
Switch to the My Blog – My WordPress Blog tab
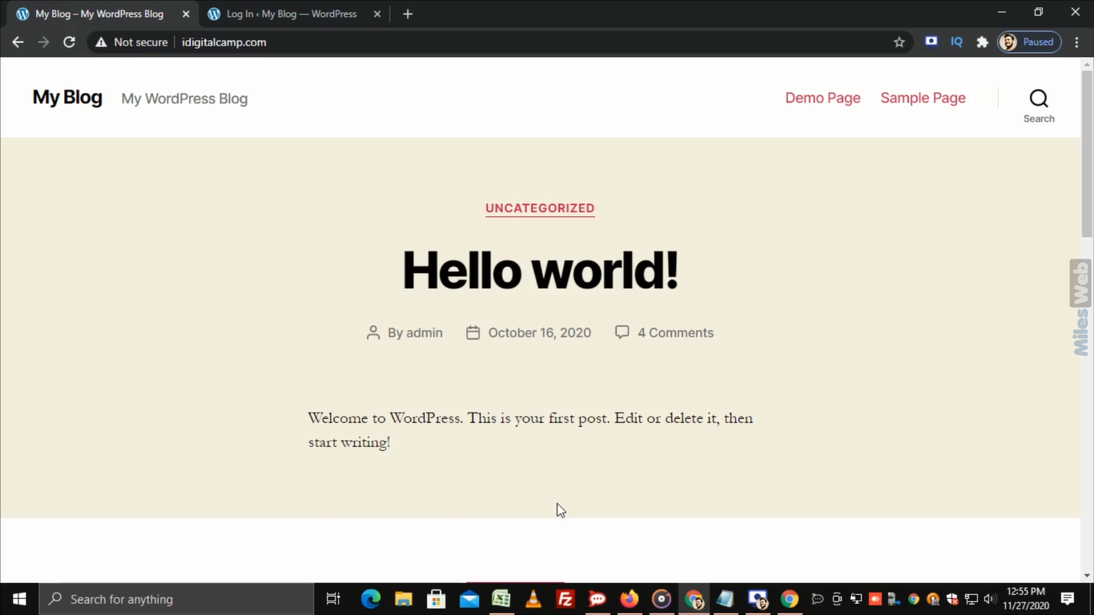pyautogui.click(x=99, y=14)
